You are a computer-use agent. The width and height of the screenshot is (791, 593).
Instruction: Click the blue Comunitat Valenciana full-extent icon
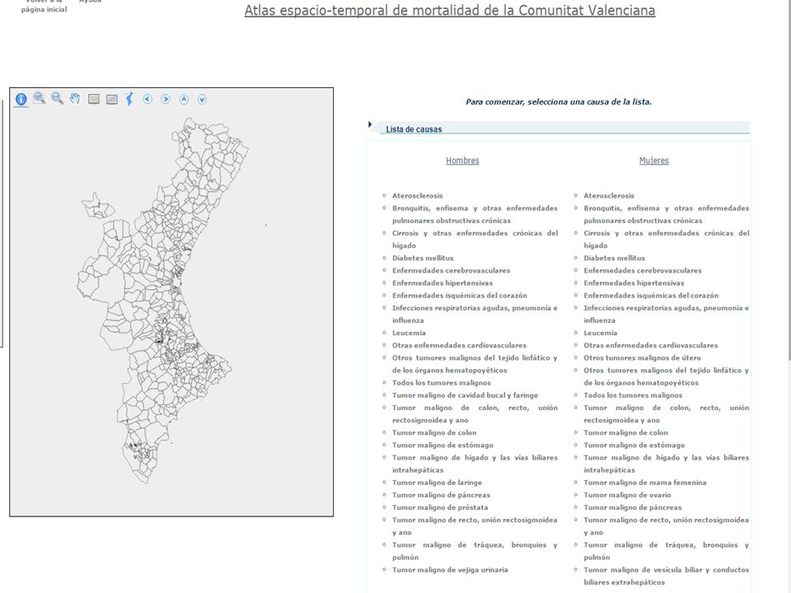pos(129,99)
